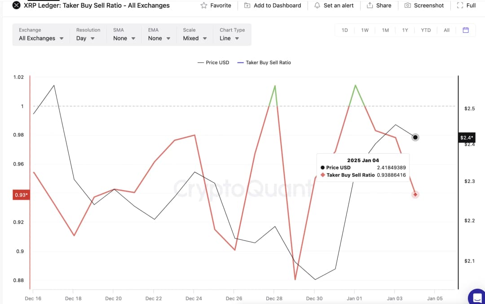Select the 1M range button
This screenshot has height=304, width=485.
click(x=385, y=30)
